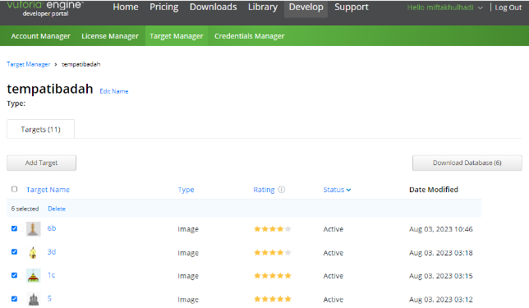The height and width of the screenshot is (308, 529).
Task: Click date Aug 03, 2023 10:46
Action: tap(441, 229)
